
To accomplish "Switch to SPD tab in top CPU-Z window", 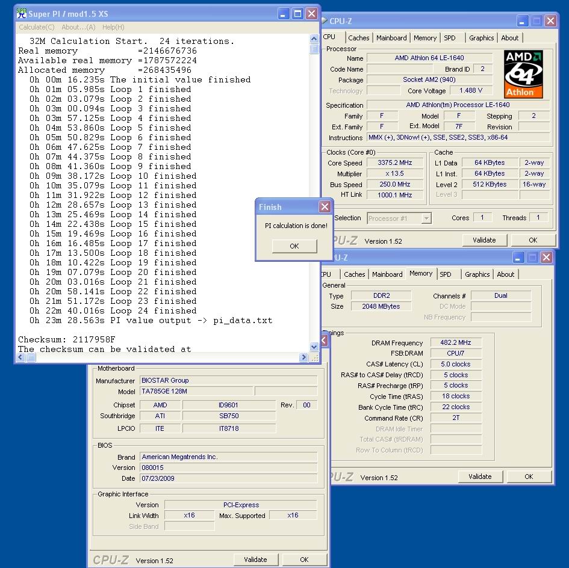I will click(450, 38).
